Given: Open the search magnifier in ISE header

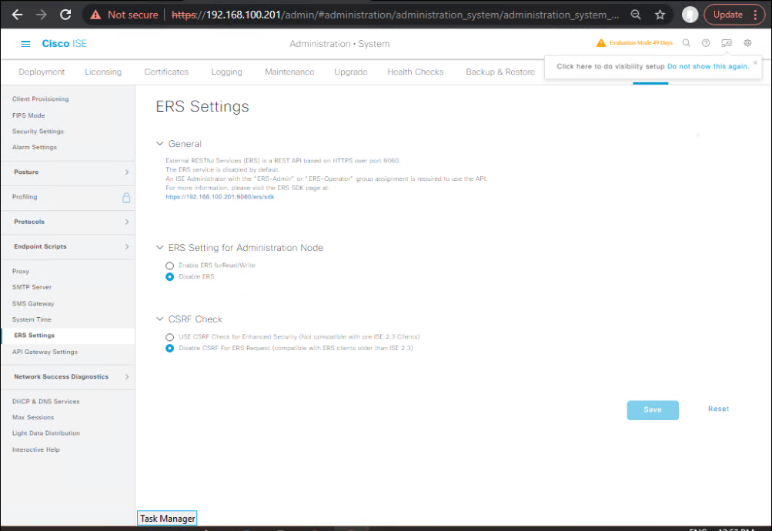Looking at the screenshot, I should pyautogui.click(x=686, y=43).
